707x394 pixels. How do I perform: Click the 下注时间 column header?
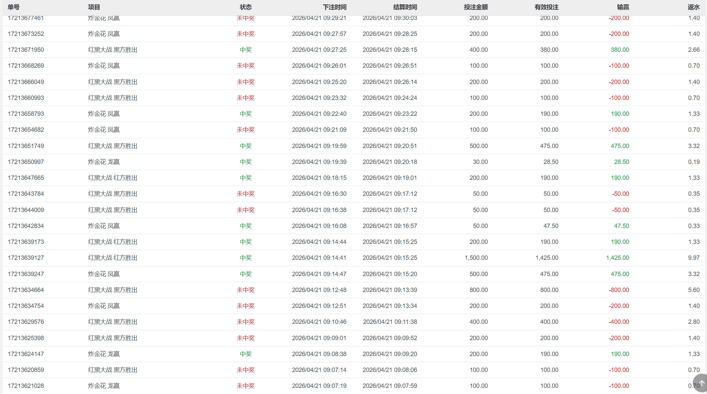tap(334, 7)
